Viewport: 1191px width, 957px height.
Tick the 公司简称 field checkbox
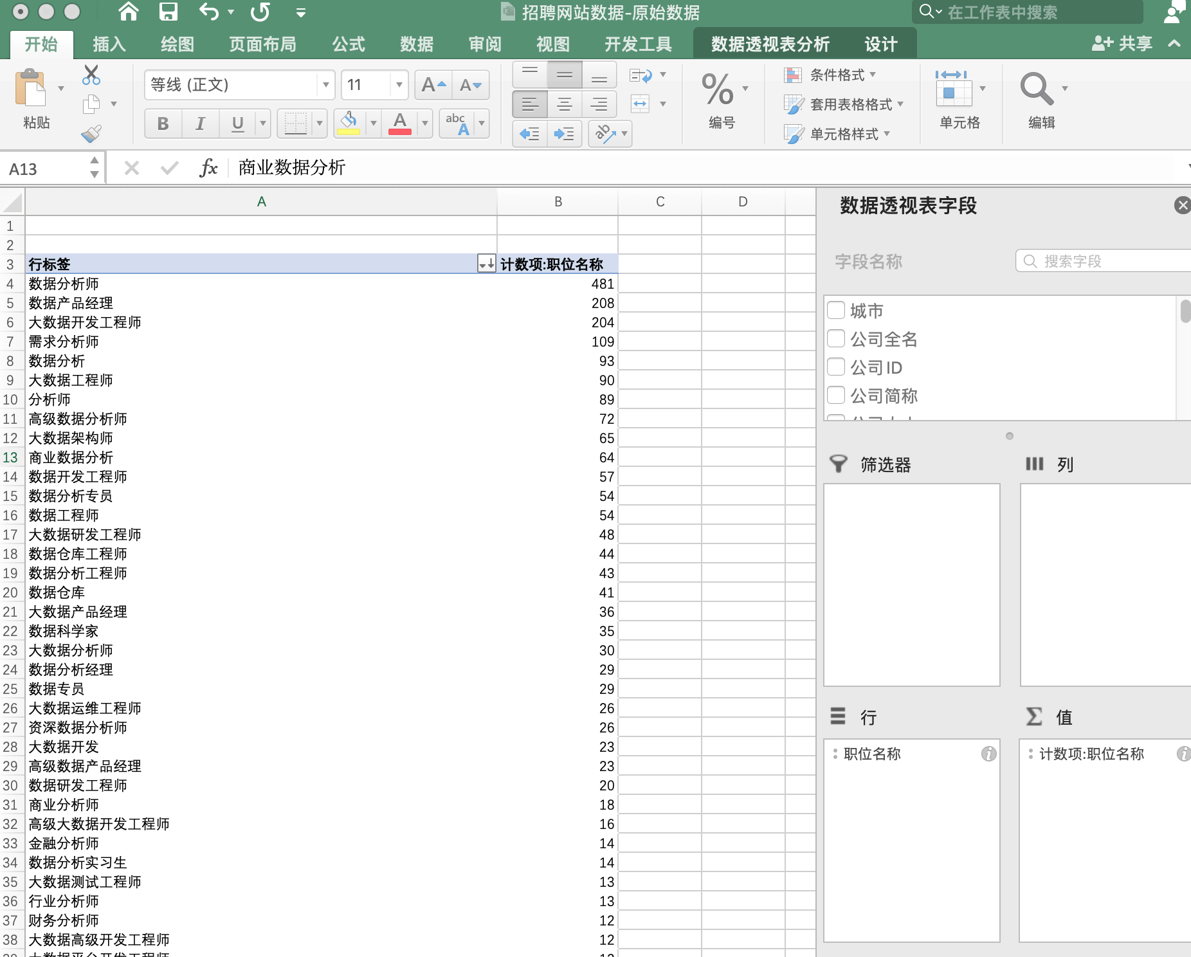pos(836,396)
